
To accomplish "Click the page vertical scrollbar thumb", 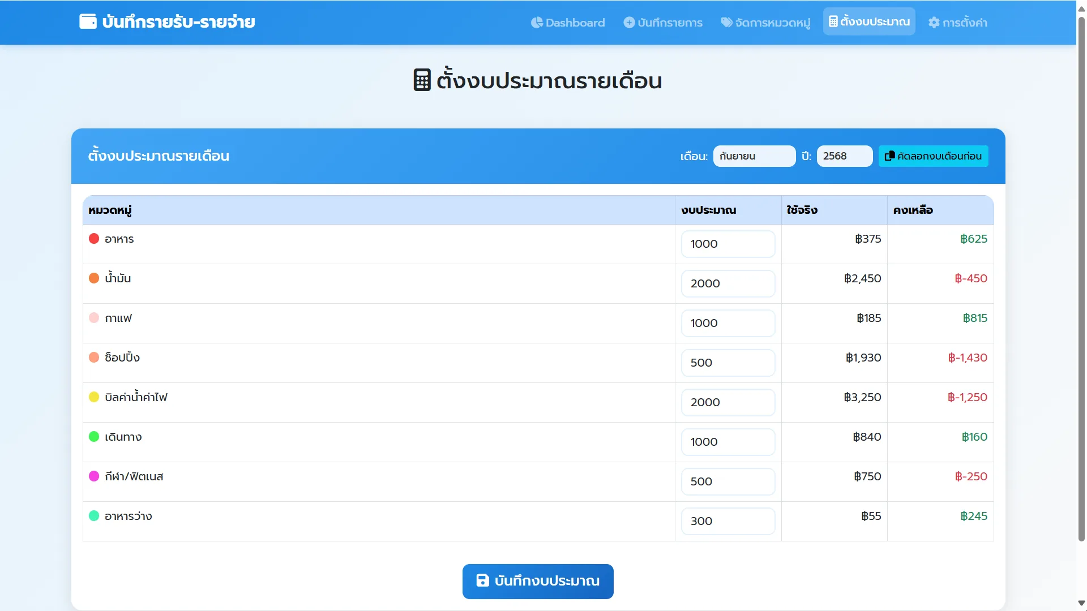I will [1081, 279].
